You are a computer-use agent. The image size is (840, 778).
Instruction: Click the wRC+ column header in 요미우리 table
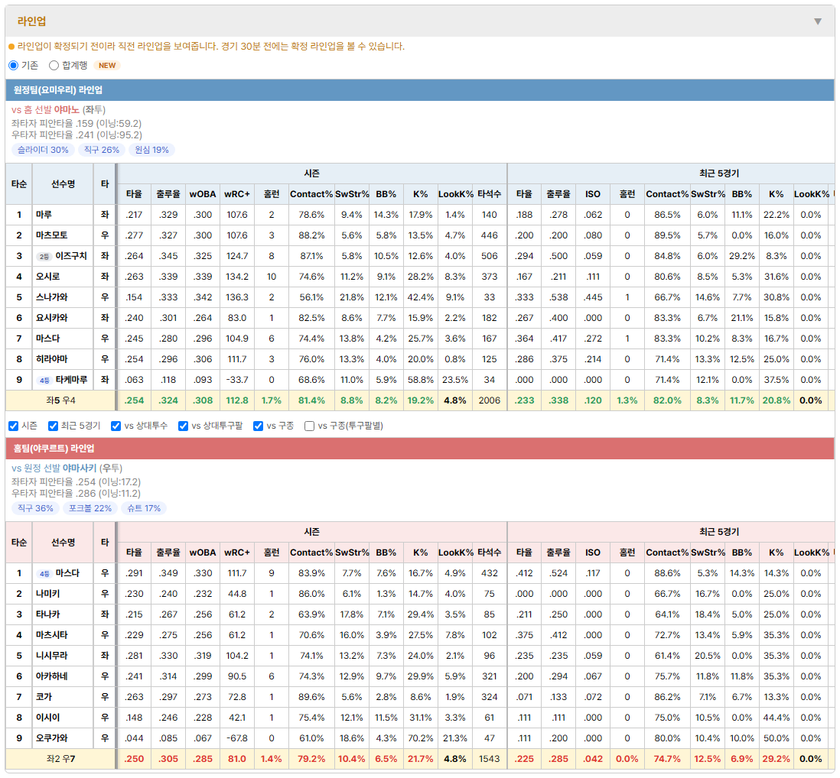point(237,194)
